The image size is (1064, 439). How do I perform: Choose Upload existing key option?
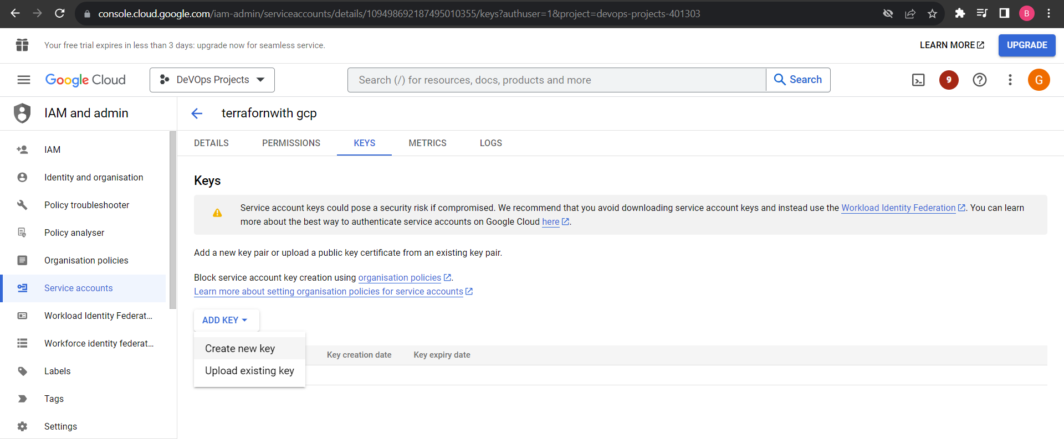coord(249,371)
